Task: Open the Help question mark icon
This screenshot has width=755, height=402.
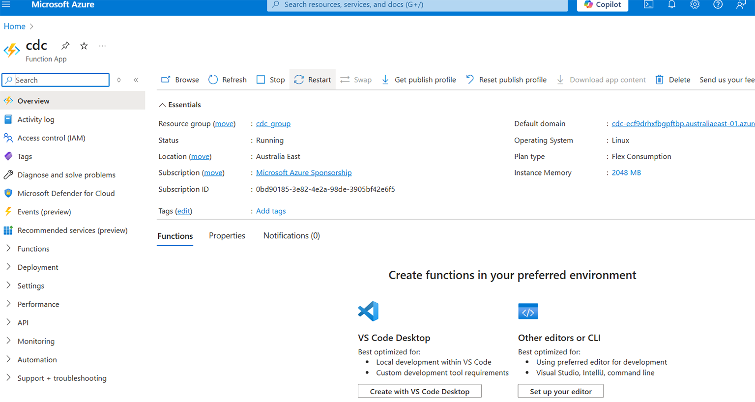Action: (718, 4)
